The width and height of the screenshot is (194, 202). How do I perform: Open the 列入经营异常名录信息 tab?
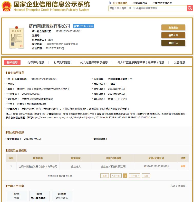(94, 62)
